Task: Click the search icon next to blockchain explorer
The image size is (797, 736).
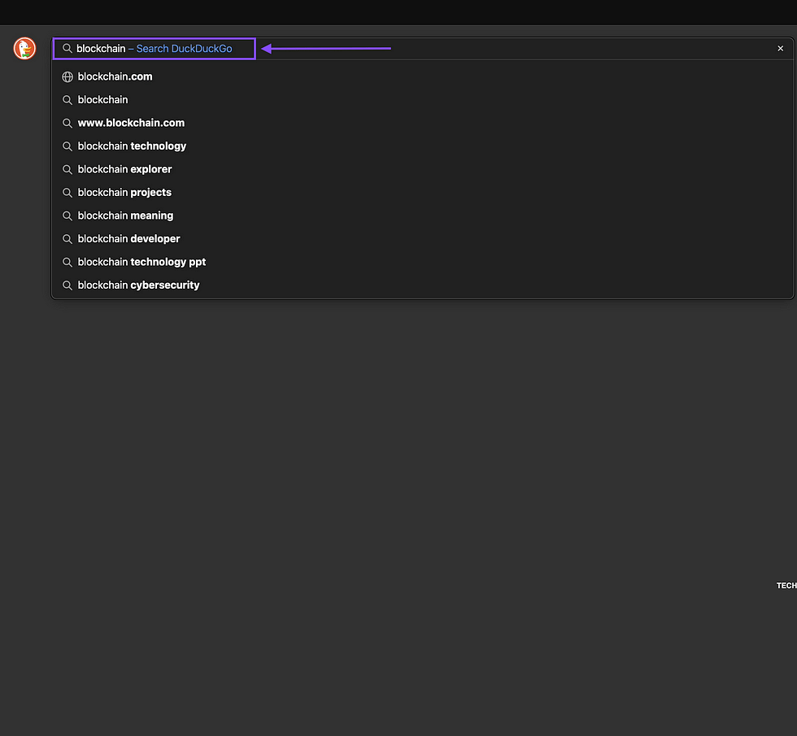Action: coord(68,169)
